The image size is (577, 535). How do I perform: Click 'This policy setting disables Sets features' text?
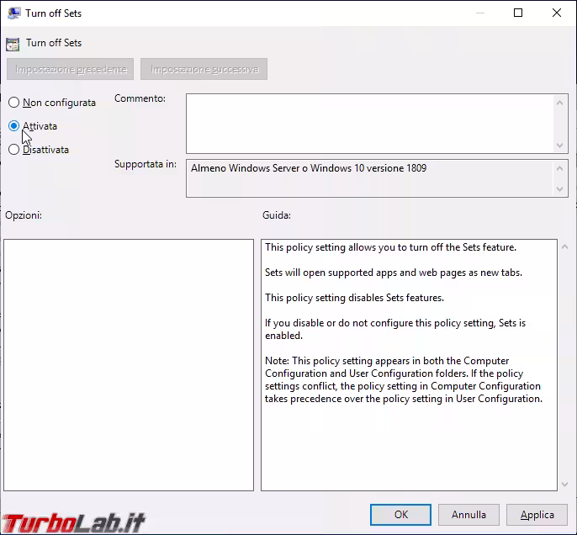[x=354, y=298]
